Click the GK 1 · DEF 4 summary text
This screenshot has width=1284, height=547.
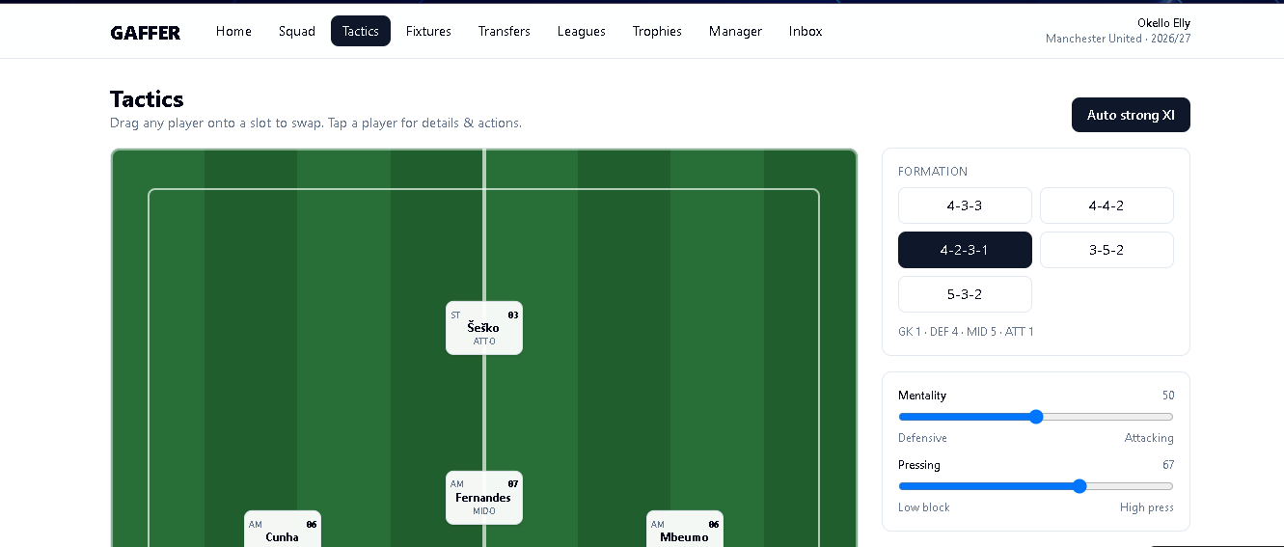[x=966, y=332]
